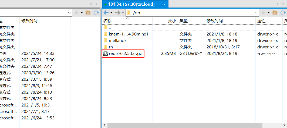287x128 pixels.
Task: Expand the local pane address dropdown
Action: point(69,13)
